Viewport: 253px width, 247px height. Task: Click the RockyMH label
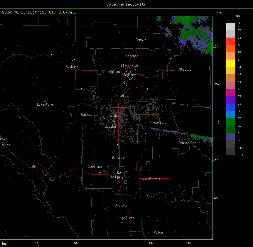tap(72, 66)
